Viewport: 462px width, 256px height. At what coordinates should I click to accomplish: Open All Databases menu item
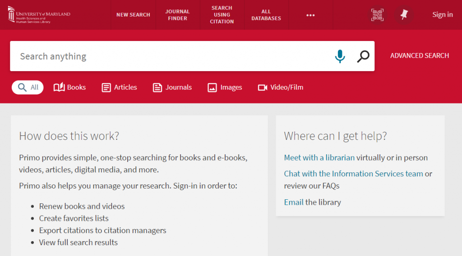click(266, 15)
